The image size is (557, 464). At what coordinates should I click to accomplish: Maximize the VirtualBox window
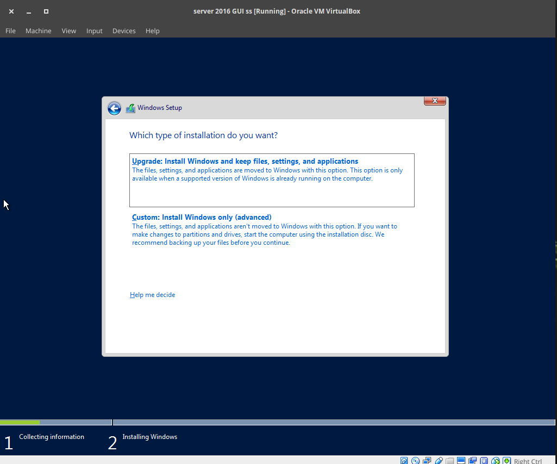coord(46,11)
